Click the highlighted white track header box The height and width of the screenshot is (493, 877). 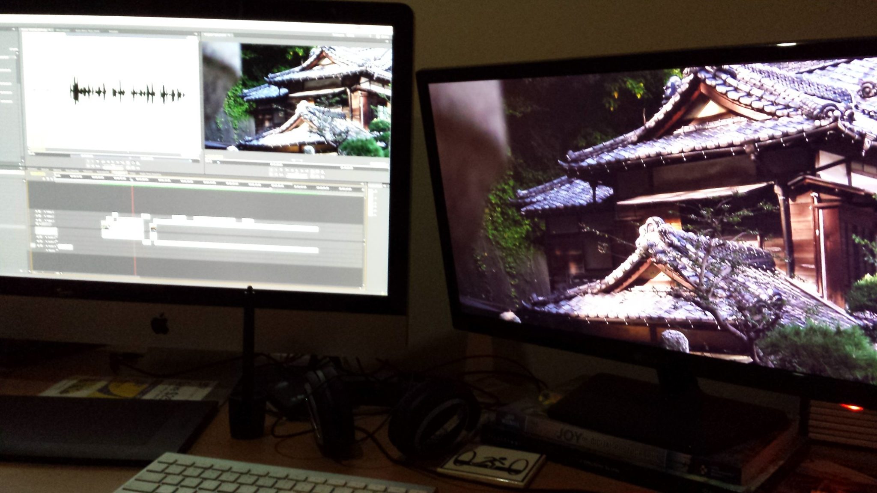pyautogui.click(x=45, y=231)
